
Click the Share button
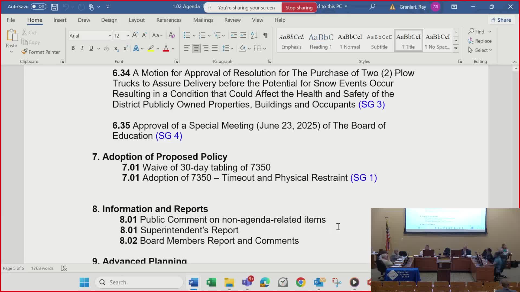click(501, 20)
